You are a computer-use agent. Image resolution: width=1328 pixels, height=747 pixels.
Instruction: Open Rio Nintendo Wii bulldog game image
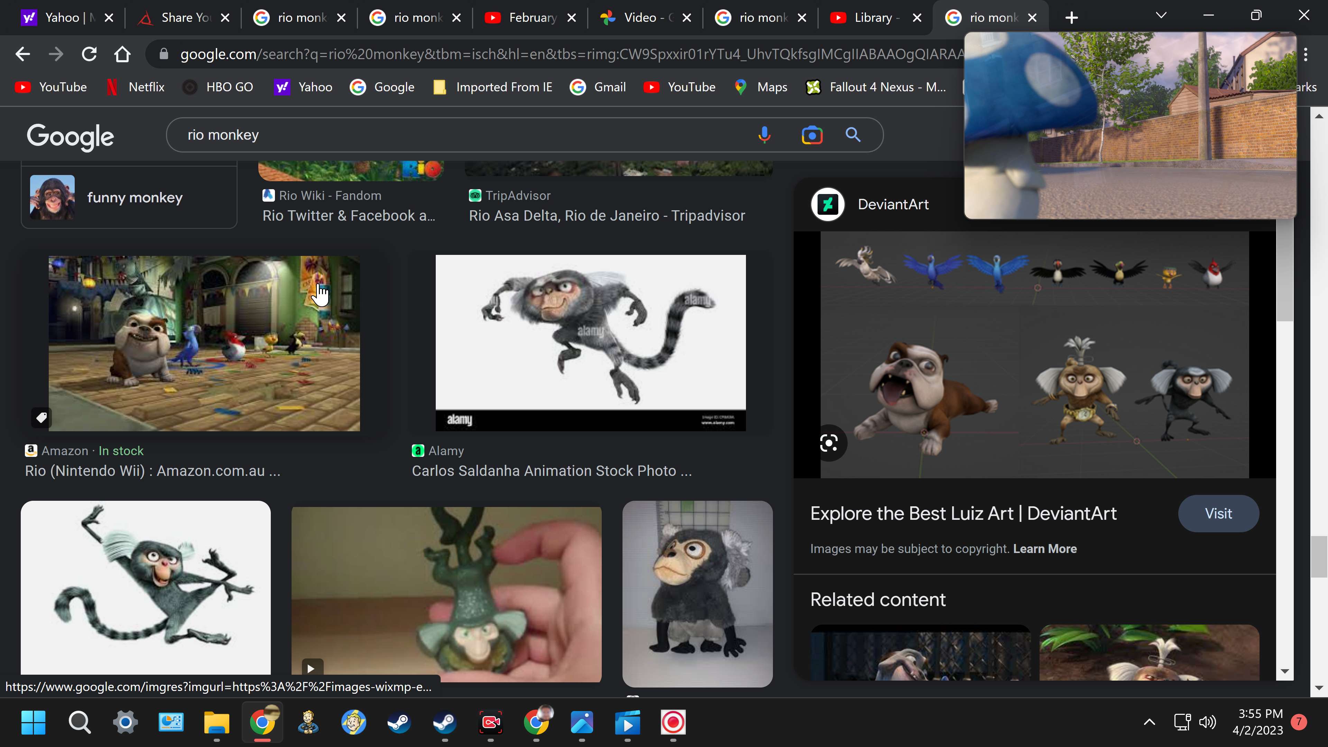(204, 343)
